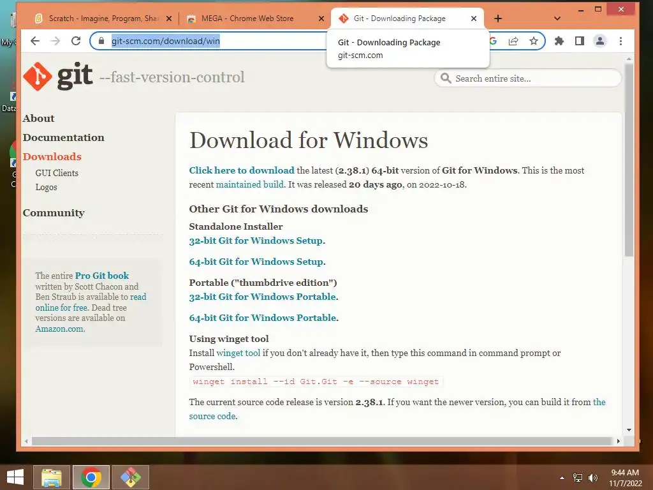Download 32-bit Git for Windows Portable

pos(262,297)
